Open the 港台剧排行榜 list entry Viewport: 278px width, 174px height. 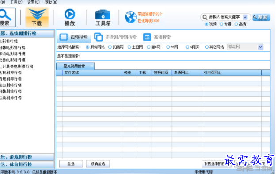click(11, 85)
